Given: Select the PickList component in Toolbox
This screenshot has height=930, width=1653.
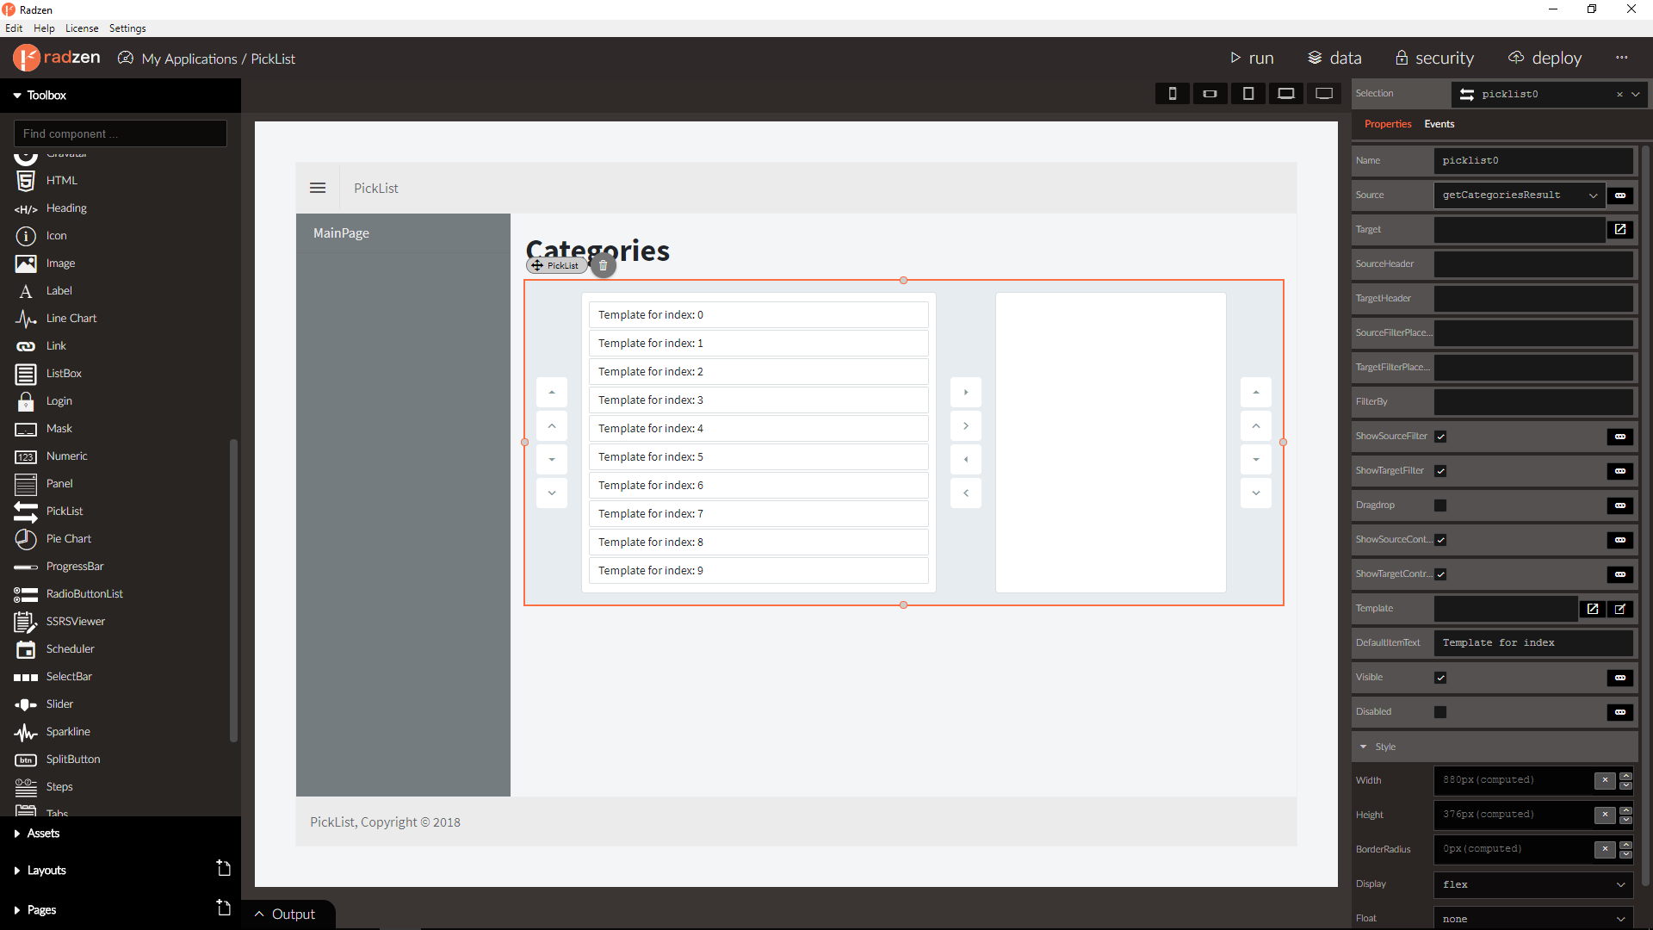Looking at the screenshot, I should click(x=64, y=511).
